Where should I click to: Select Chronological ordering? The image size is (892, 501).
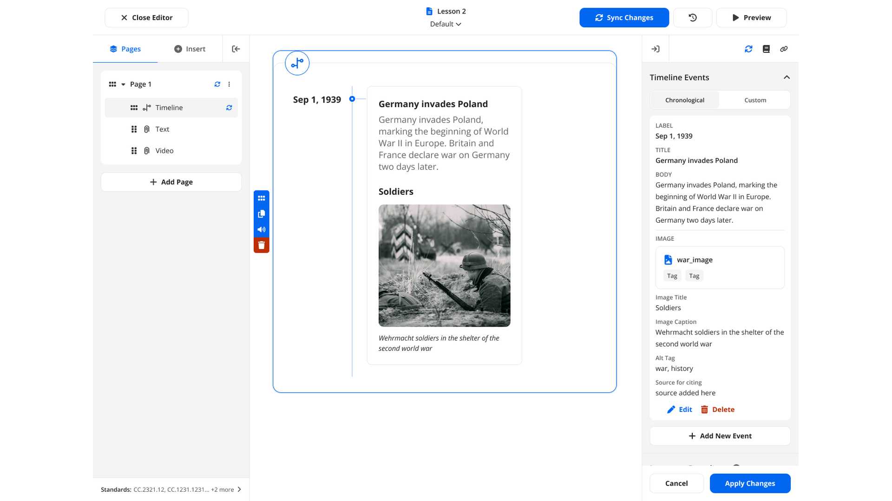[684, 100]
